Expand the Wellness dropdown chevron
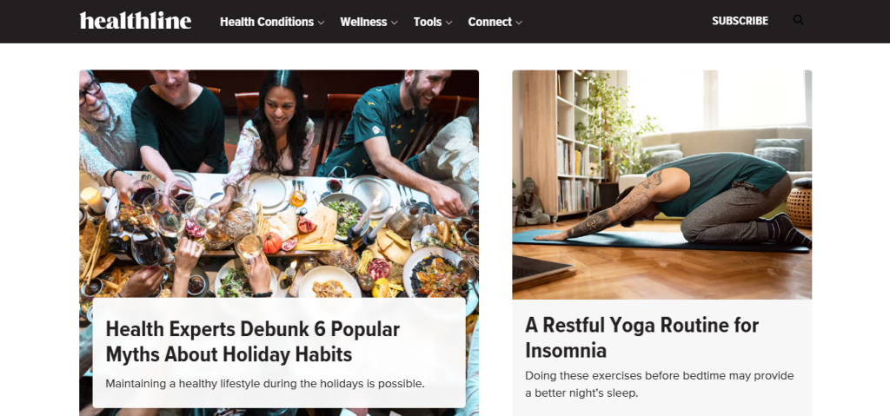Image resolution: width=890 pixels, height=416 pixels. coord(394,23)
